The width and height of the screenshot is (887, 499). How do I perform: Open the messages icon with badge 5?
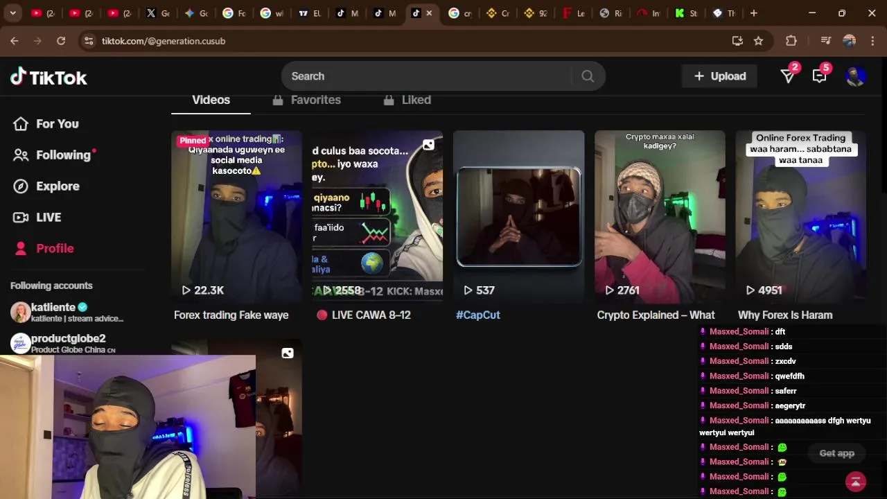point(820,76)
